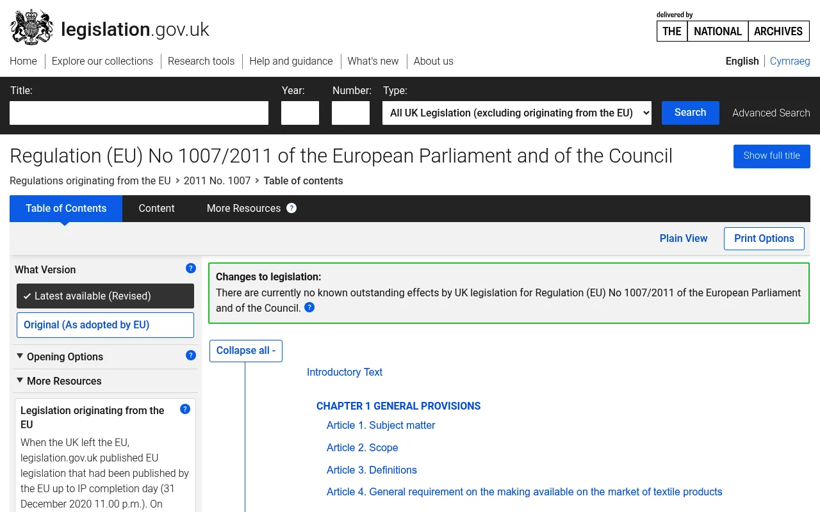This screenshot has height=512, width=820.
Task: Open What's new menu item
Action: click(373, 61)
